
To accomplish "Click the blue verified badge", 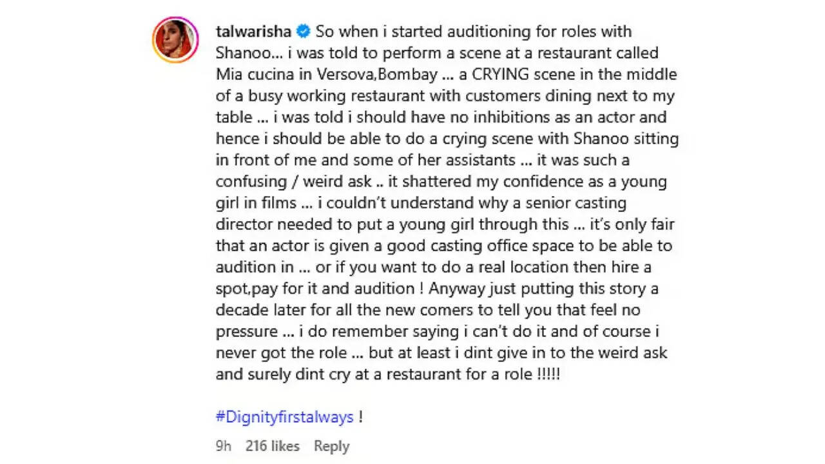I will (x=304, y=32).
